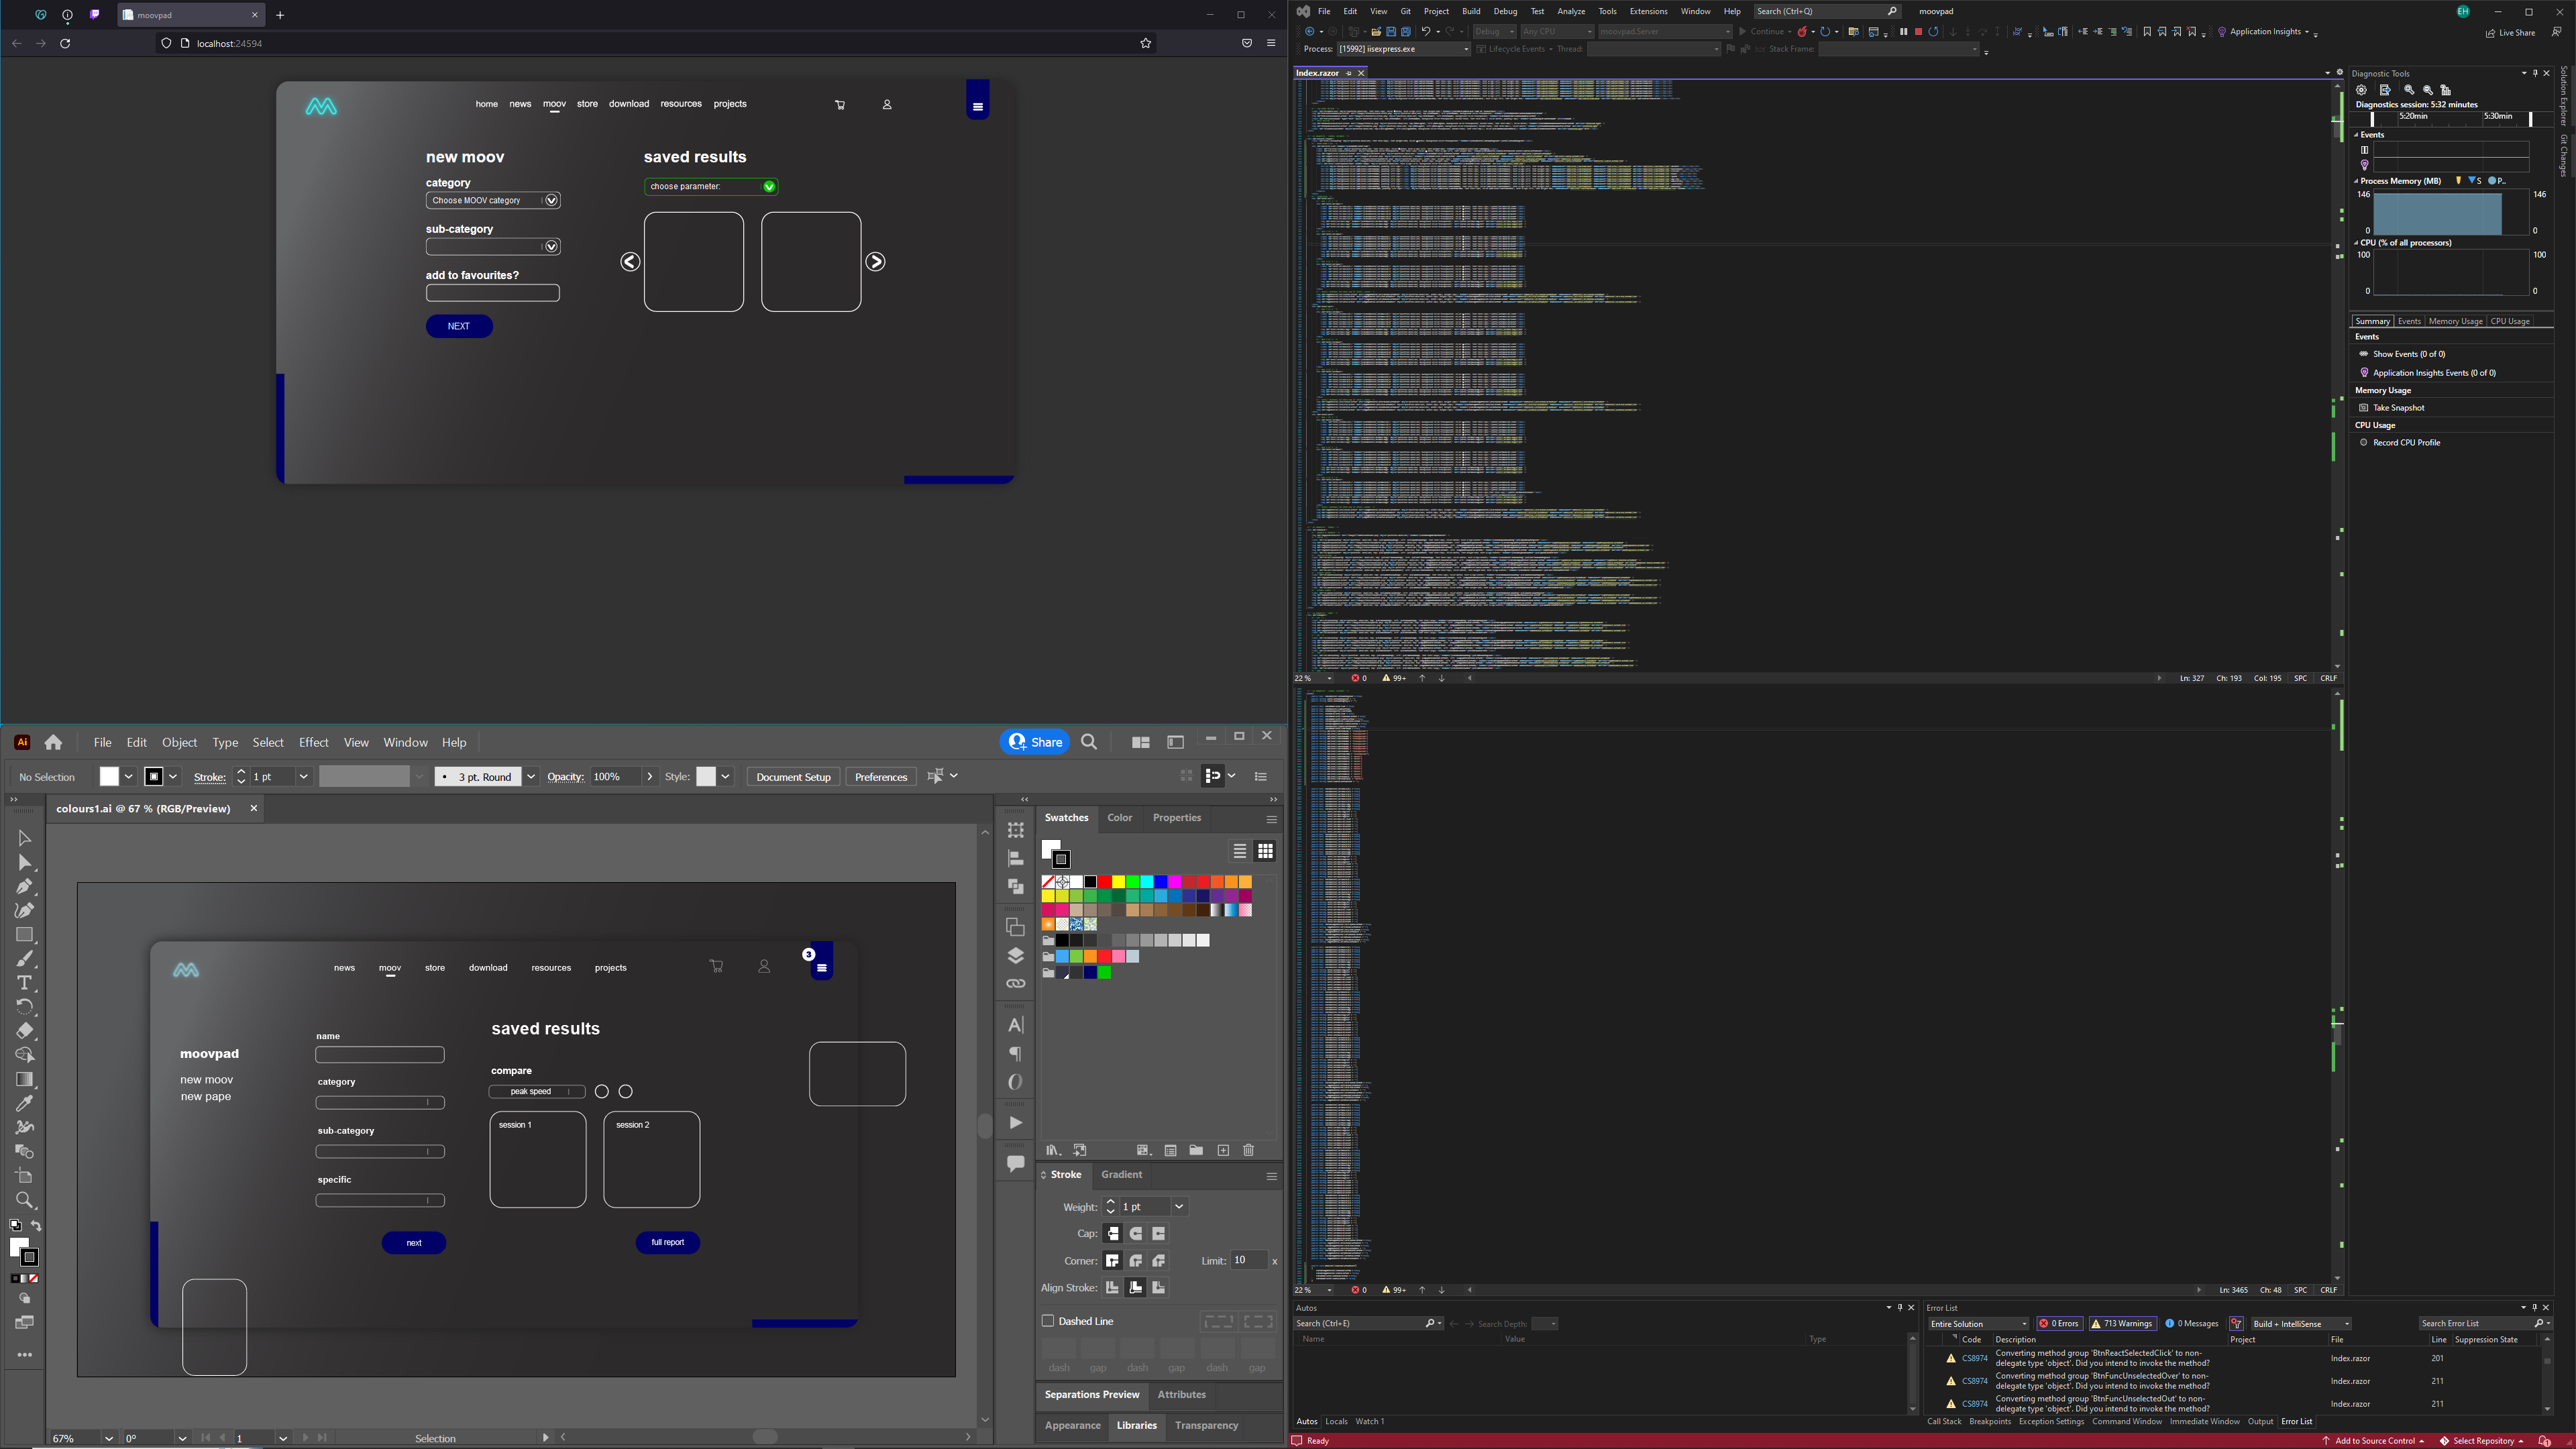Open the 67% zoom level dropdown
2576x1449 pixels.
108,1439
